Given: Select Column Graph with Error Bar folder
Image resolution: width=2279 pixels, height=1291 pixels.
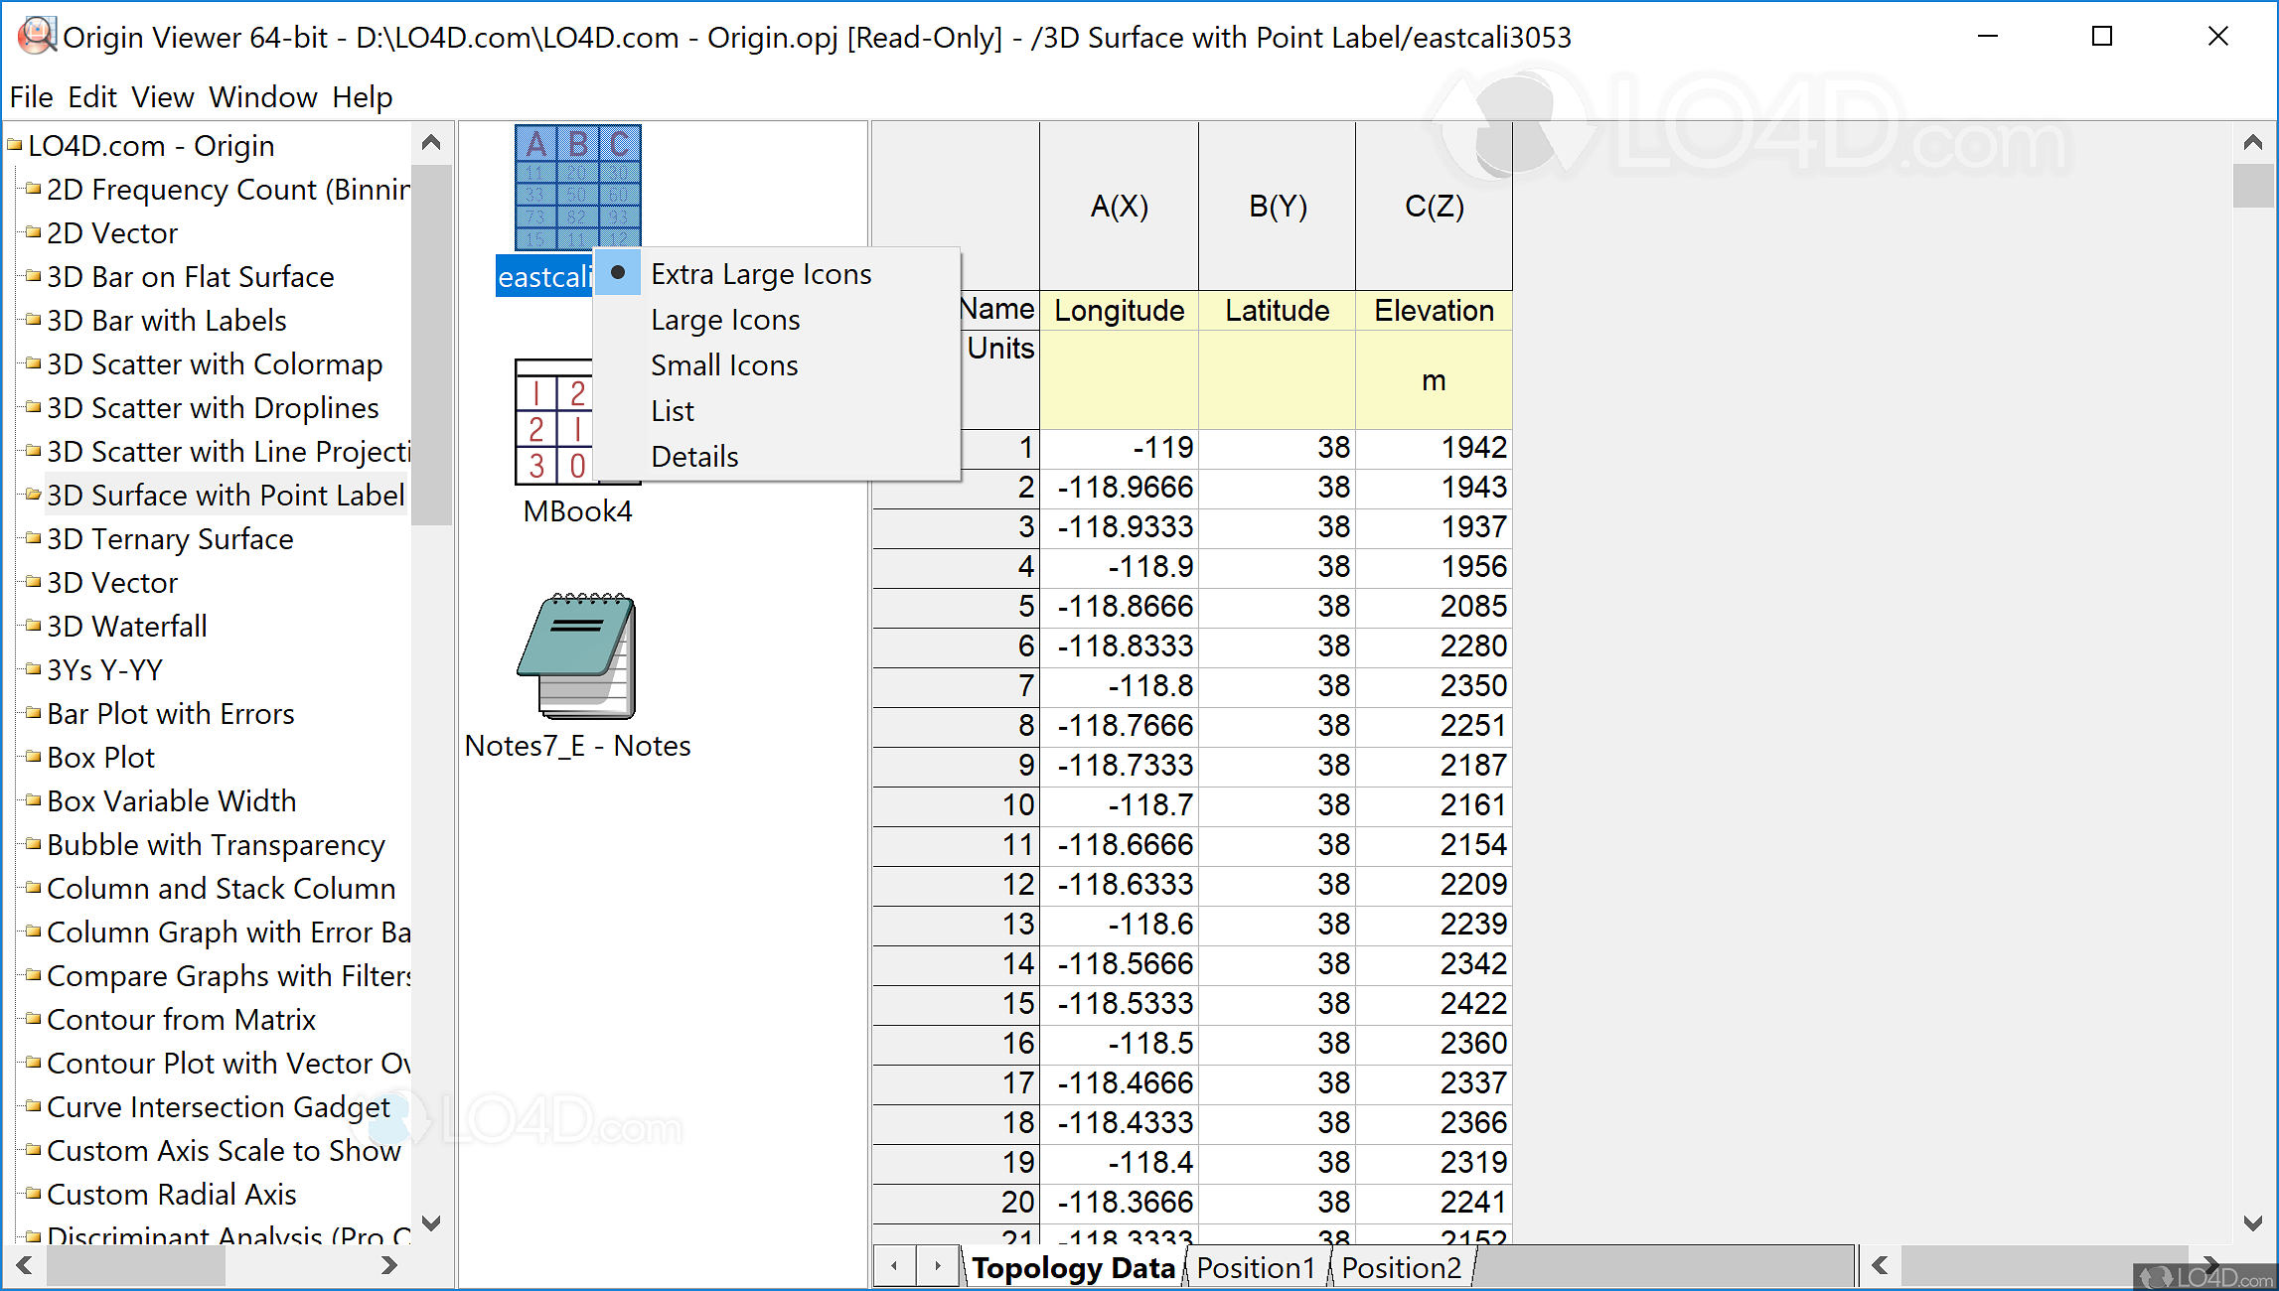Looking at the screenshot, I should (228, 932).
